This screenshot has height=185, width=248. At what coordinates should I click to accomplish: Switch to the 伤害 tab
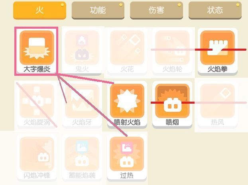point(156,10)
